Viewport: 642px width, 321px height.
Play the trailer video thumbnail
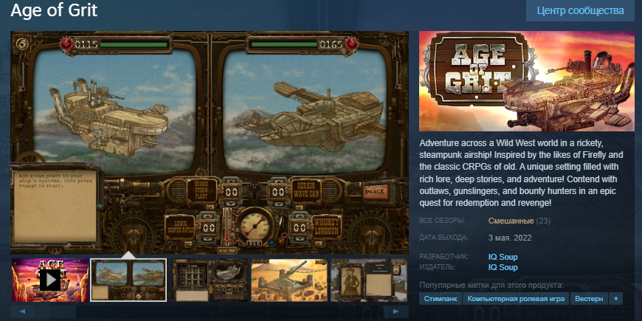pyautogui.click(x=50, y=280)
